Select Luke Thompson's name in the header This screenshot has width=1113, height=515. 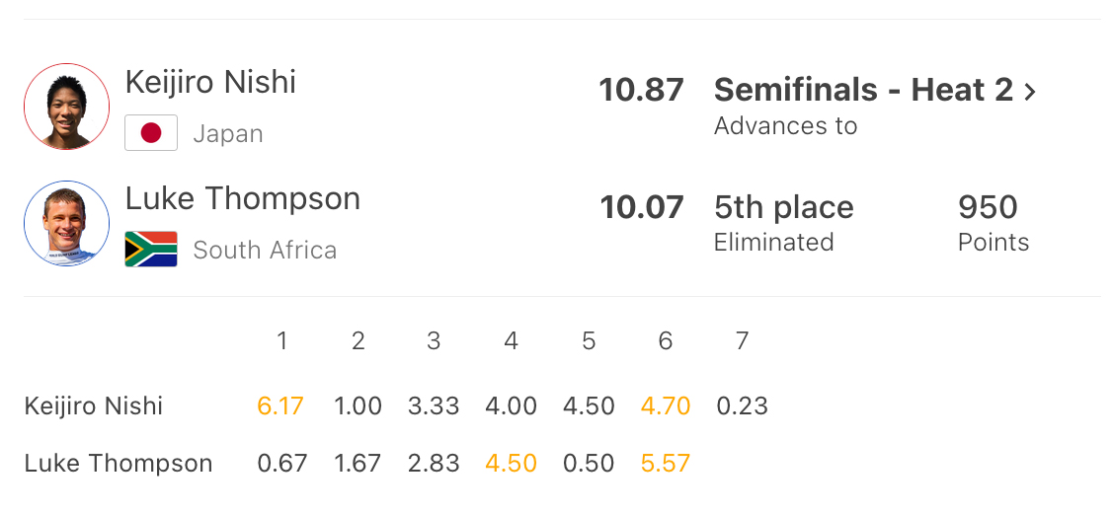pos(243,198)
